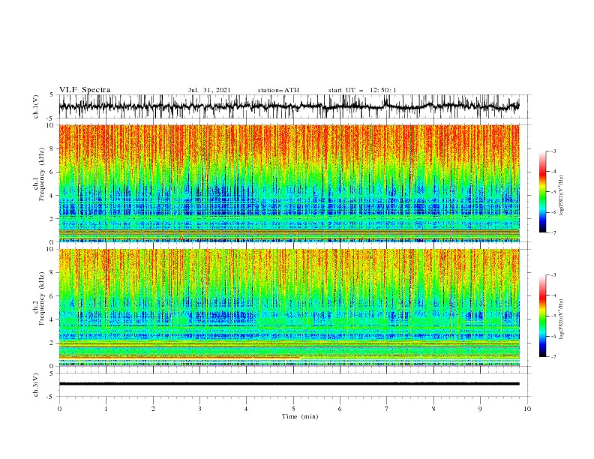
Task: Click the ch.1 spectrogram color scale bar
Action: (x=542, y=192)
